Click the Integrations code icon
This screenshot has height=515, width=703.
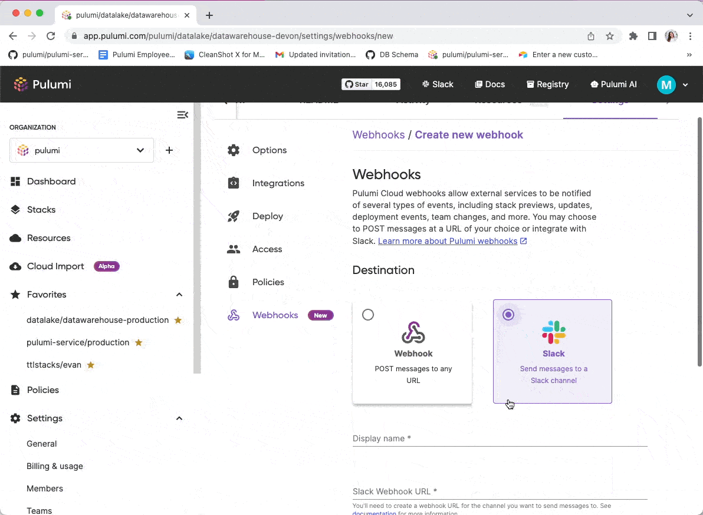coord(234,183)
